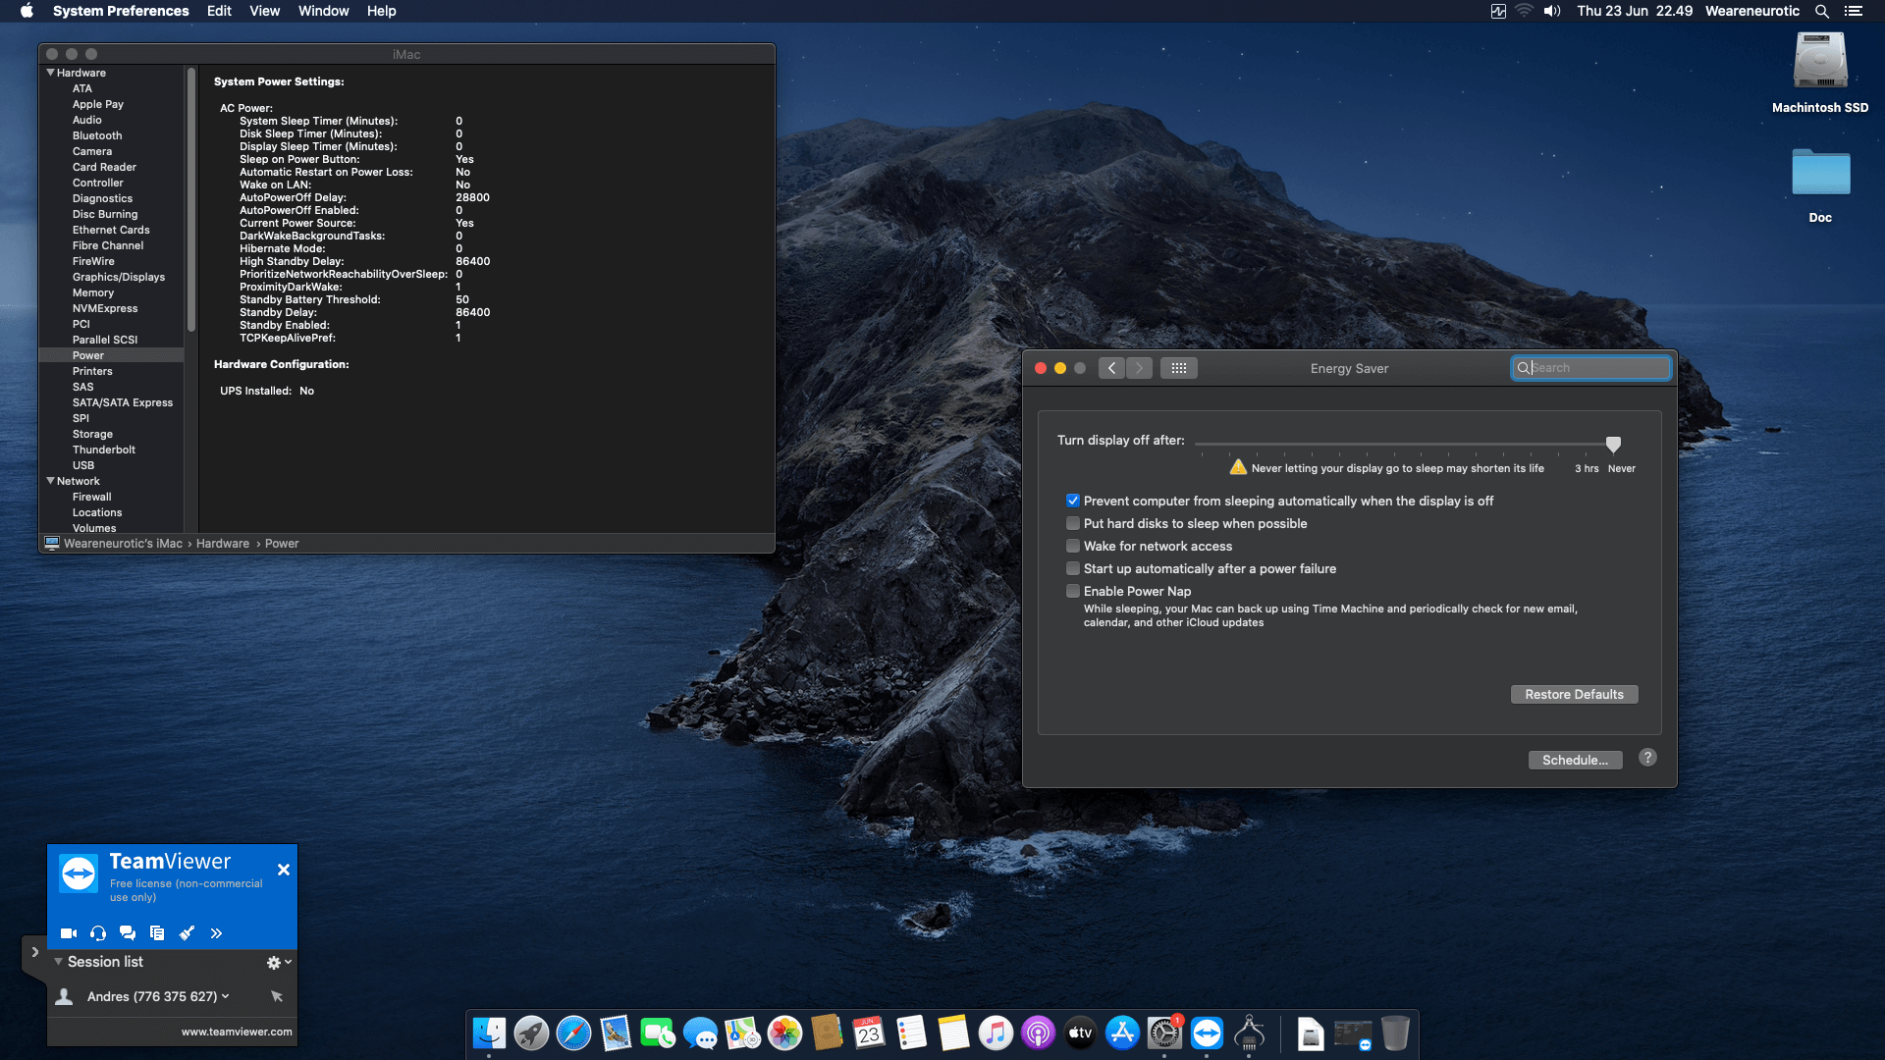Click the TeamViewer video camera icon
1885x1060 pixels.
69,933
